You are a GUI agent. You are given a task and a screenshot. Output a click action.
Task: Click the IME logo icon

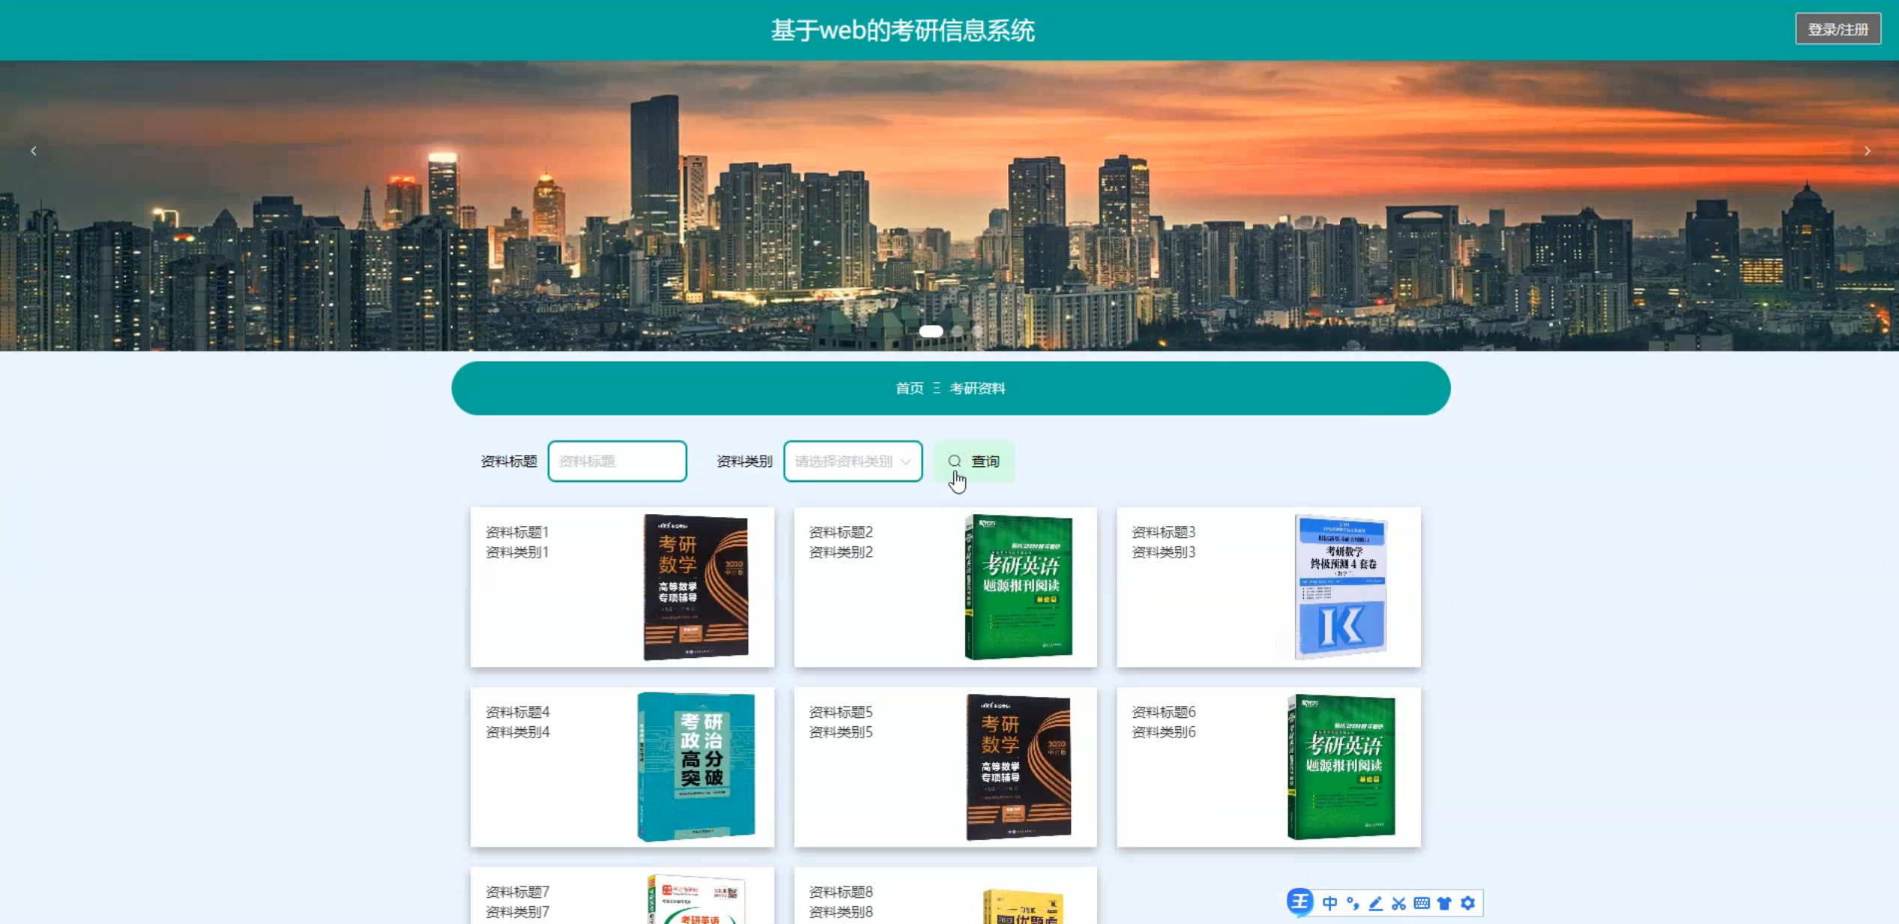point(1300,902)
